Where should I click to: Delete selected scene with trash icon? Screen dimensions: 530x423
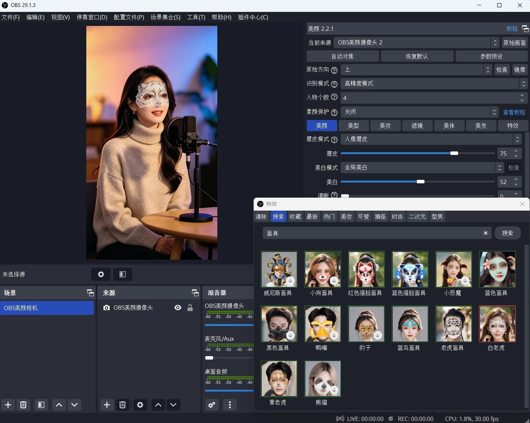pos(23,405)
